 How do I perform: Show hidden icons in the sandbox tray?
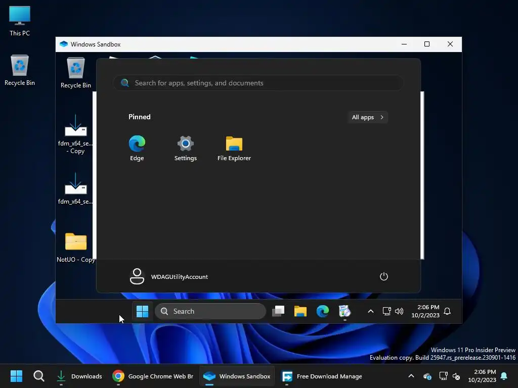371,311
